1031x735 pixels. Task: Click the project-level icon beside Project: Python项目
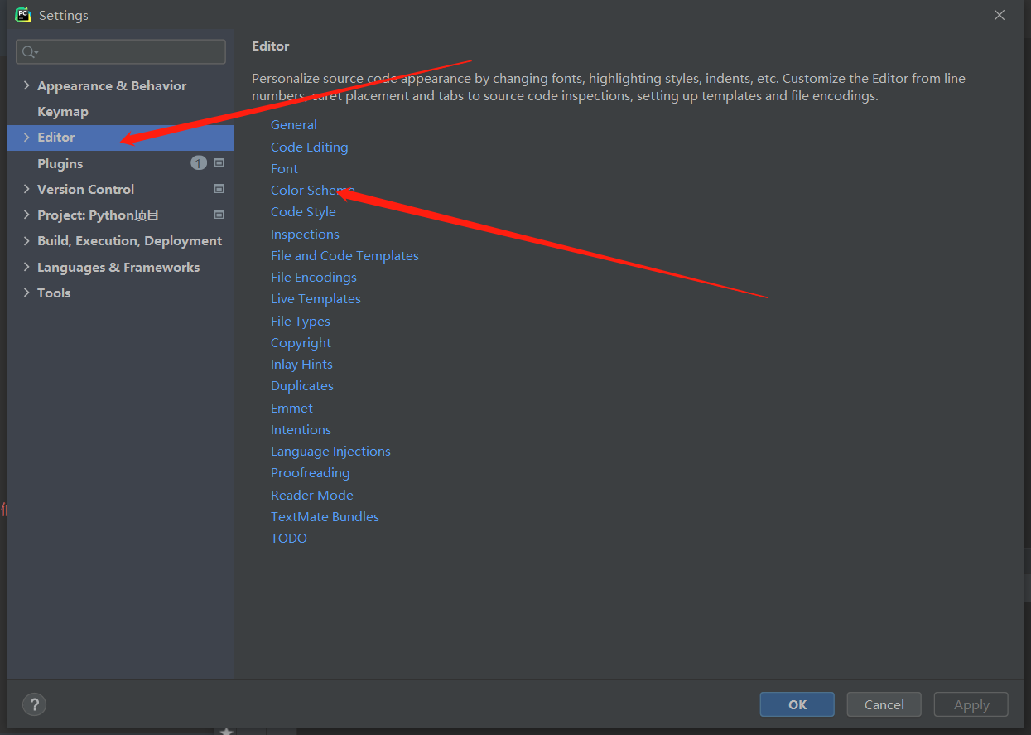[x=219, y=215]
